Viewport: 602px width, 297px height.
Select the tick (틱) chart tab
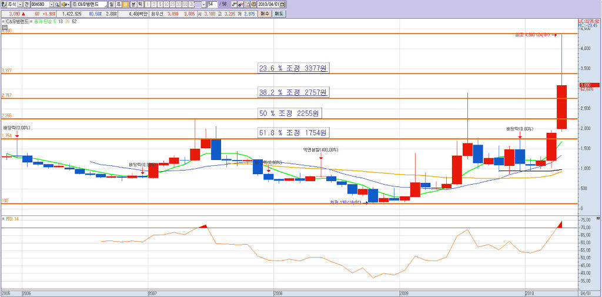pos(140,4)
